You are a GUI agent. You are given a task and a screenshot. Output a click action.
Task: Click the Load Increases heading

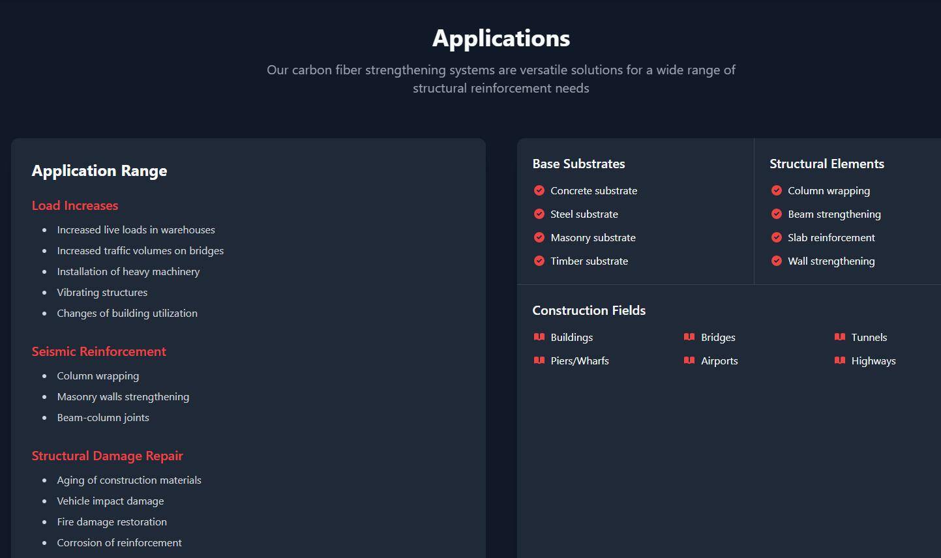click(x=75, y=205)
